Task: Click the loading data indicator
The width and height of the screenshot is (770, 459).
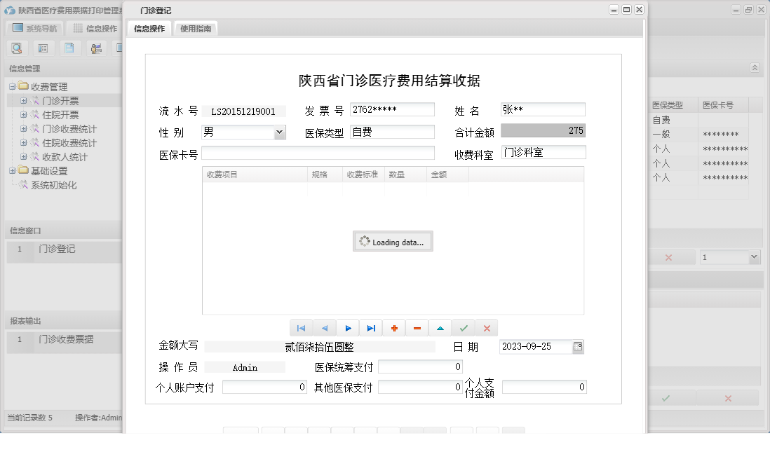Action: (x=393, y=241)
